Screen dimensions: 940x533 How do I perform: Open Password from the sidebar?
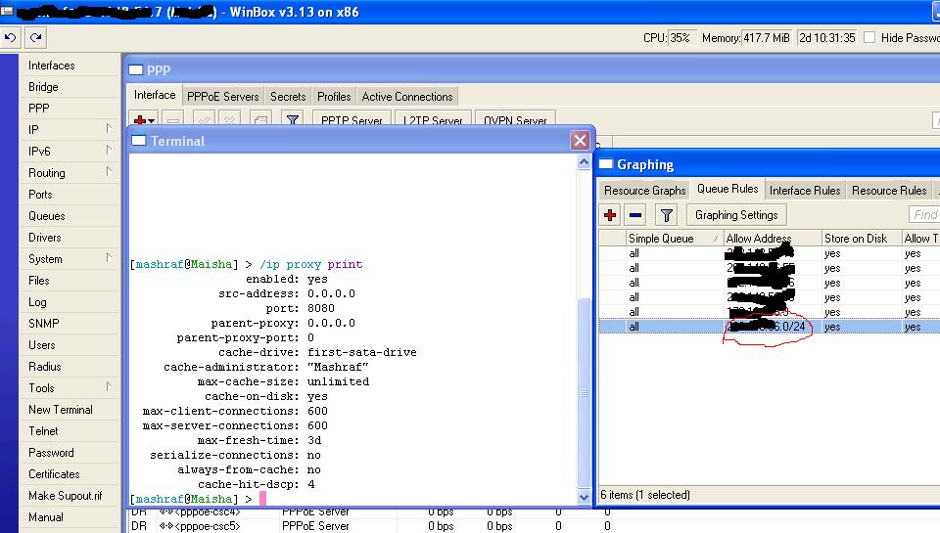click(x=51, y=454)
